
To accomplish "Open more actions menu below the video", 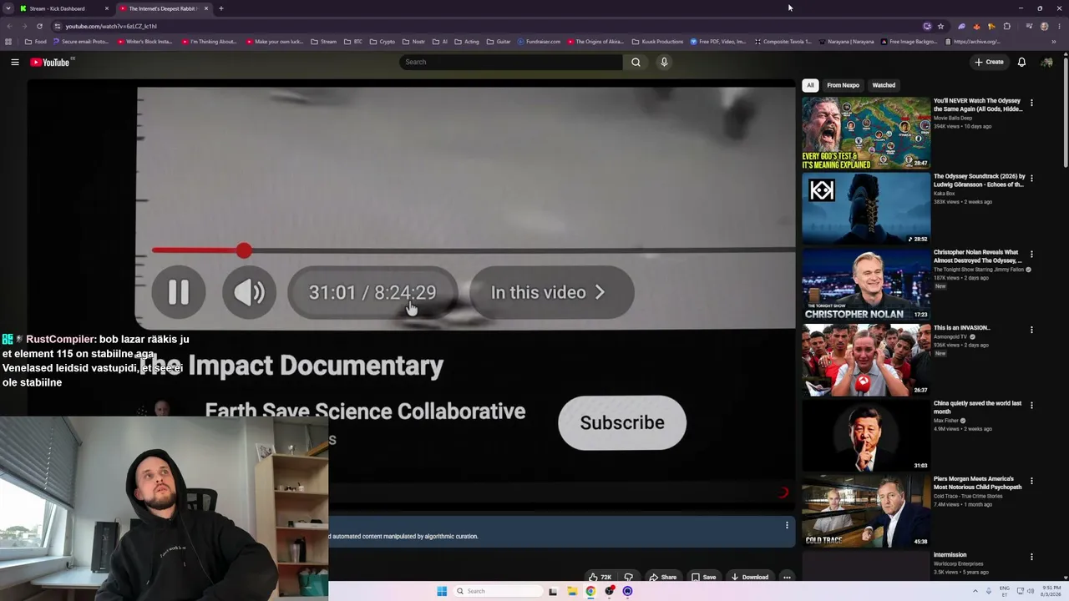I will (787, 577).
